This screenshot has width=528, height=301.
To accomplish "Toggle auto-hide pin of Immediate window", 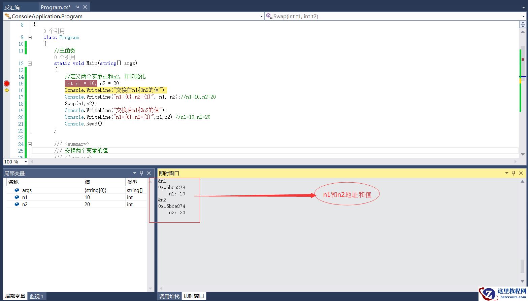I will pos(514,173).
